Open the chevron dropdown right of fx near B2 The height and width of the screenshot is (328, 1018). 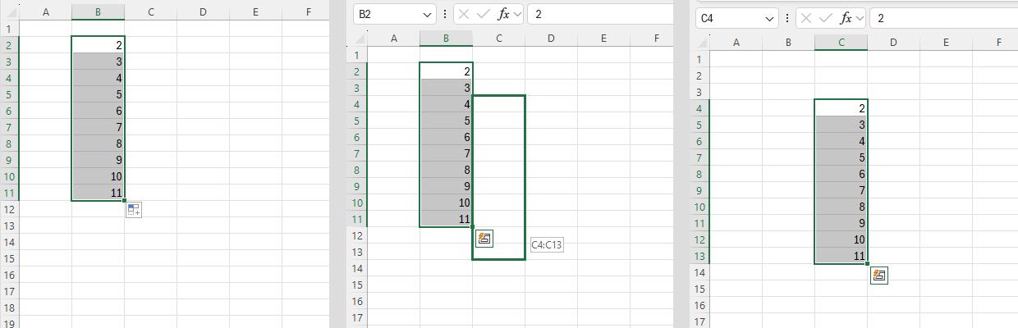[x=518, y=15]
